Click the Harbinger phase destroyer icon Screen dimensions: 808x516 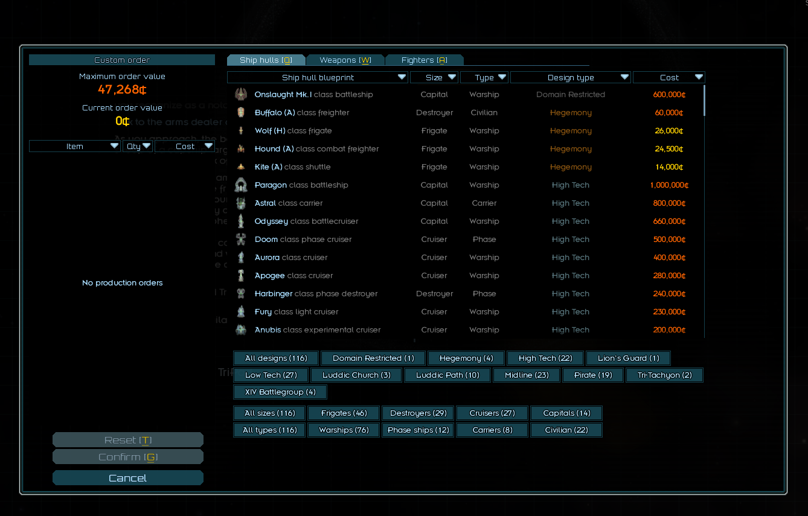(241, 293)
